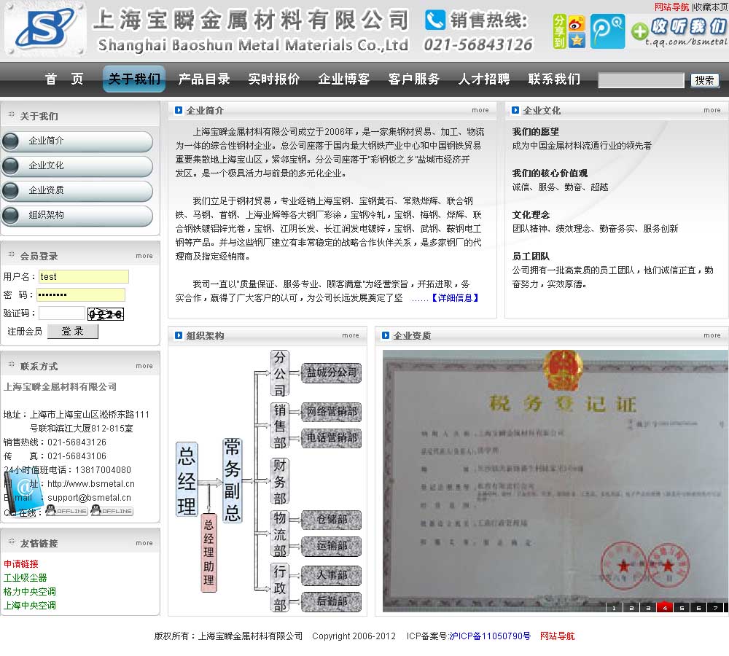Click the QZone star share icon

[577, 41]
